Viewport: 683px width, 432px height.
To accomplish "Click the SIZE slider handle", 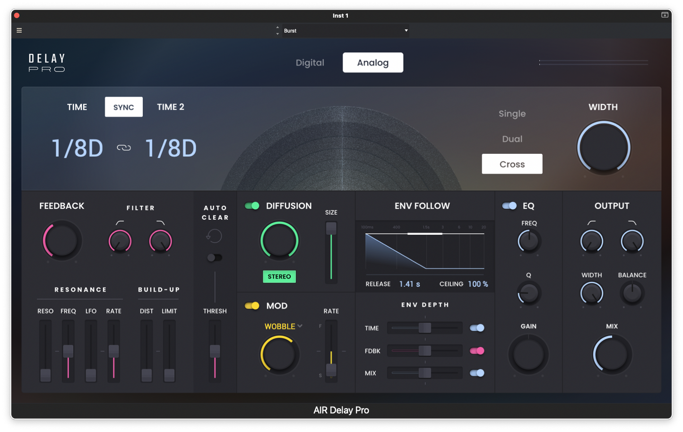I will (x=331, y=229).
